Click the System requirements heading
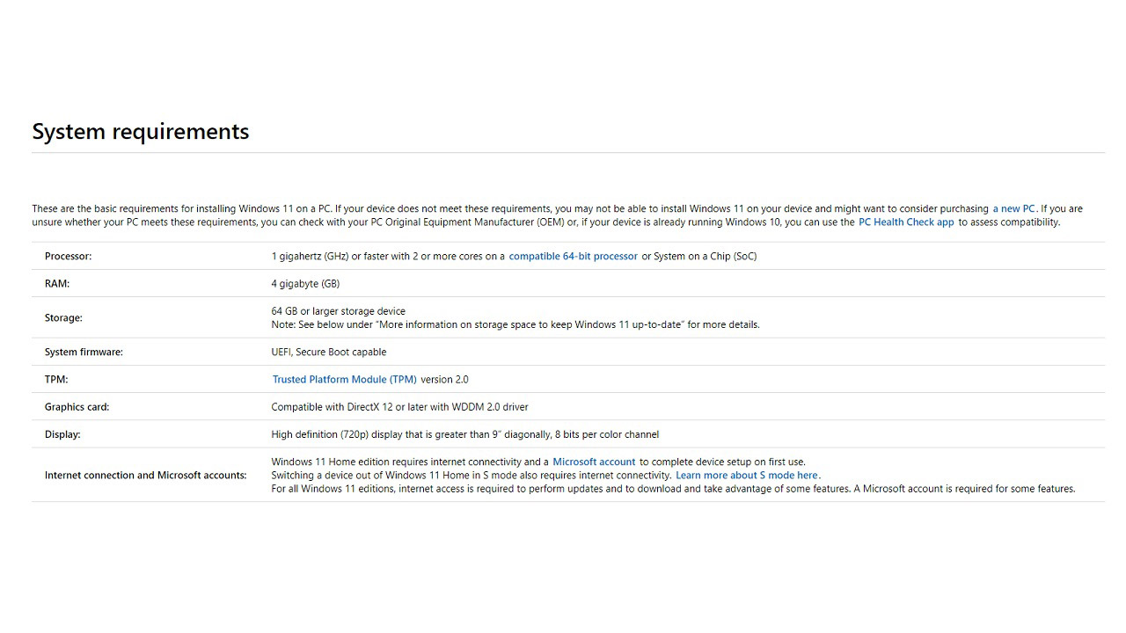1126x633 pixels. click(x=141, y=132)
